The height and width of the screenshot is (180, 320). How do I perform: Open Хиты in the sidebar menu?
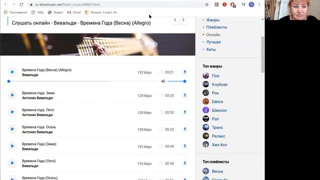(x=211, y=49)
